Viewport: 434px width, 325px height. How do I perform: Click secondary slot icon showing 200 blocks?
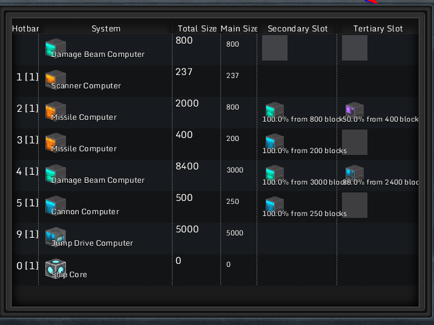pos(275,142)
